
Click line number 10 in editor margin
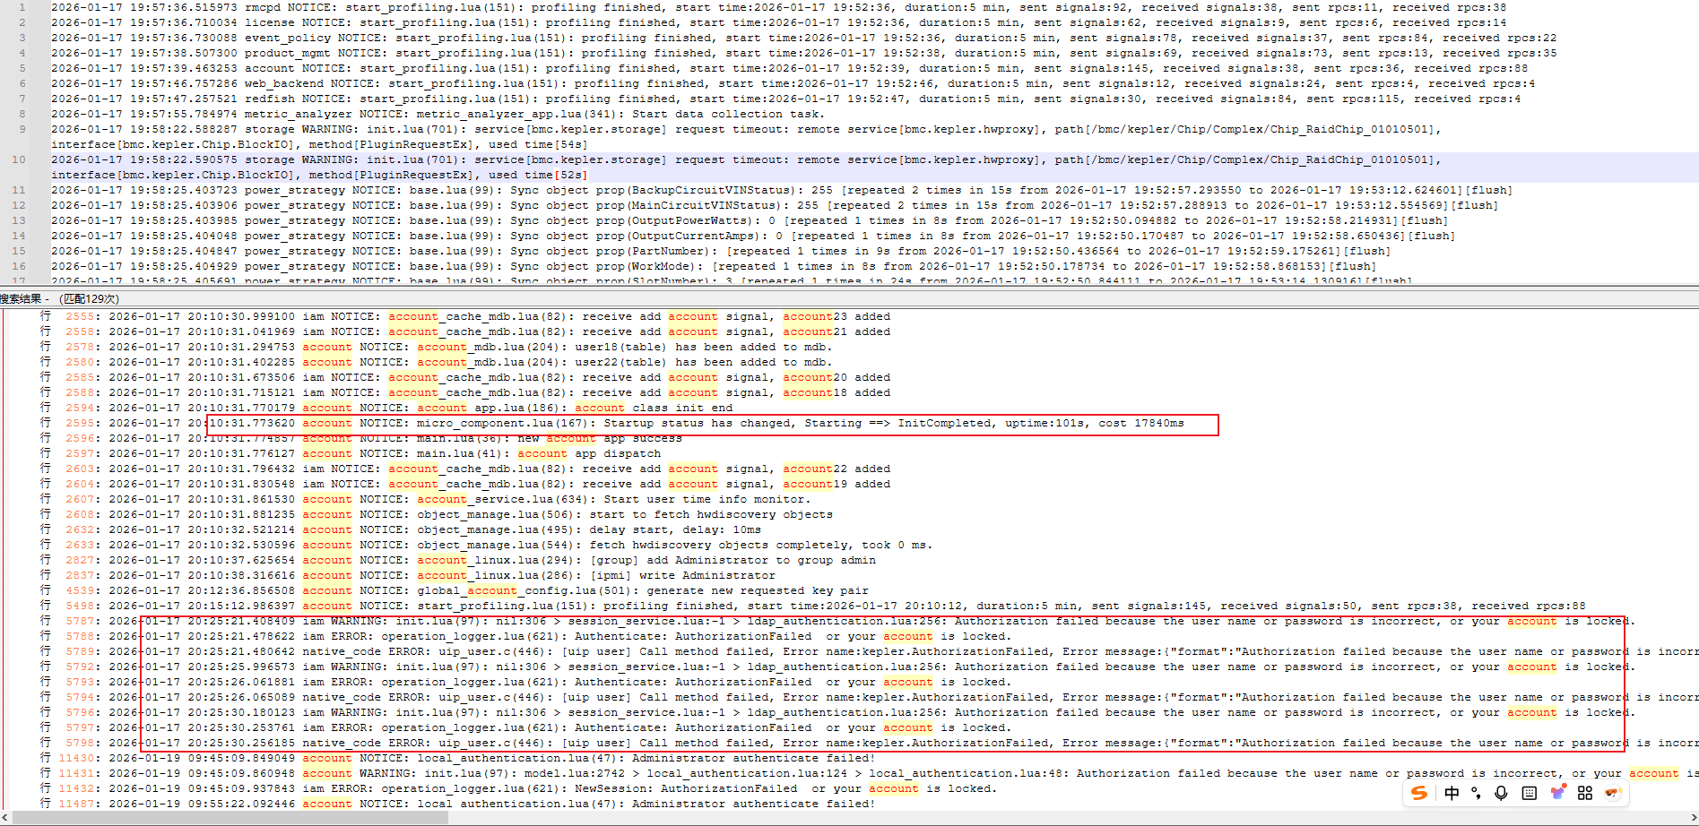click(19, 159)
